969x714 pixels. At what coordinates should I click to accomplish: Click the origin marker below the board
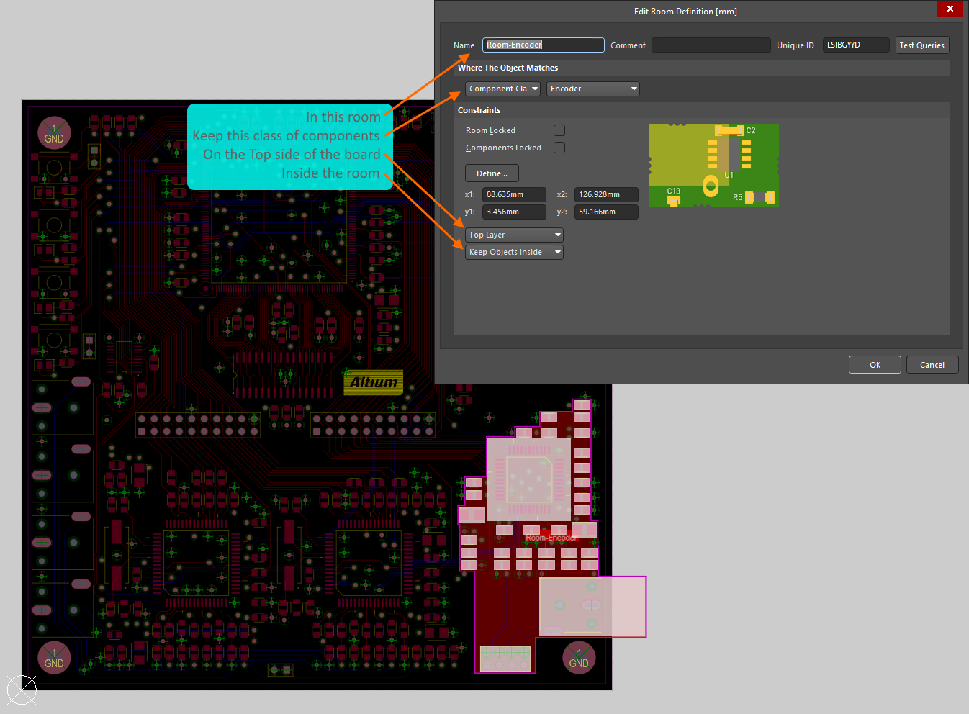(x=22, y=690)
